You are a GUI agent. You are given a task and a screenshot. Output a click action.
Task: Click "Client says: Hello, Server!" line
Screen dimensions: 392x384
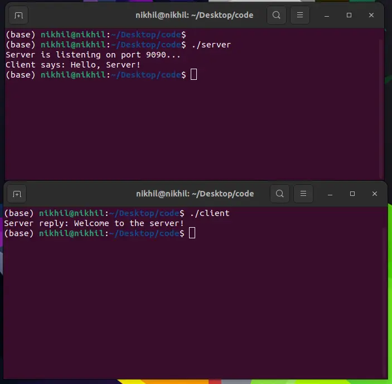point(73,65)
